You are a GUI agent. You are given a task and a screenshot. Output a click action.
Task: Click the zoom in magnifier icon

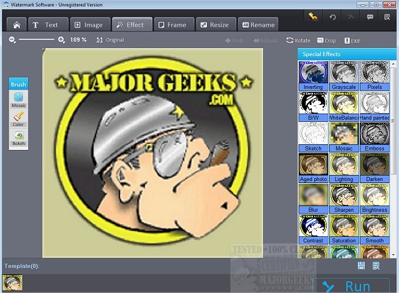(x=61, y=40)
